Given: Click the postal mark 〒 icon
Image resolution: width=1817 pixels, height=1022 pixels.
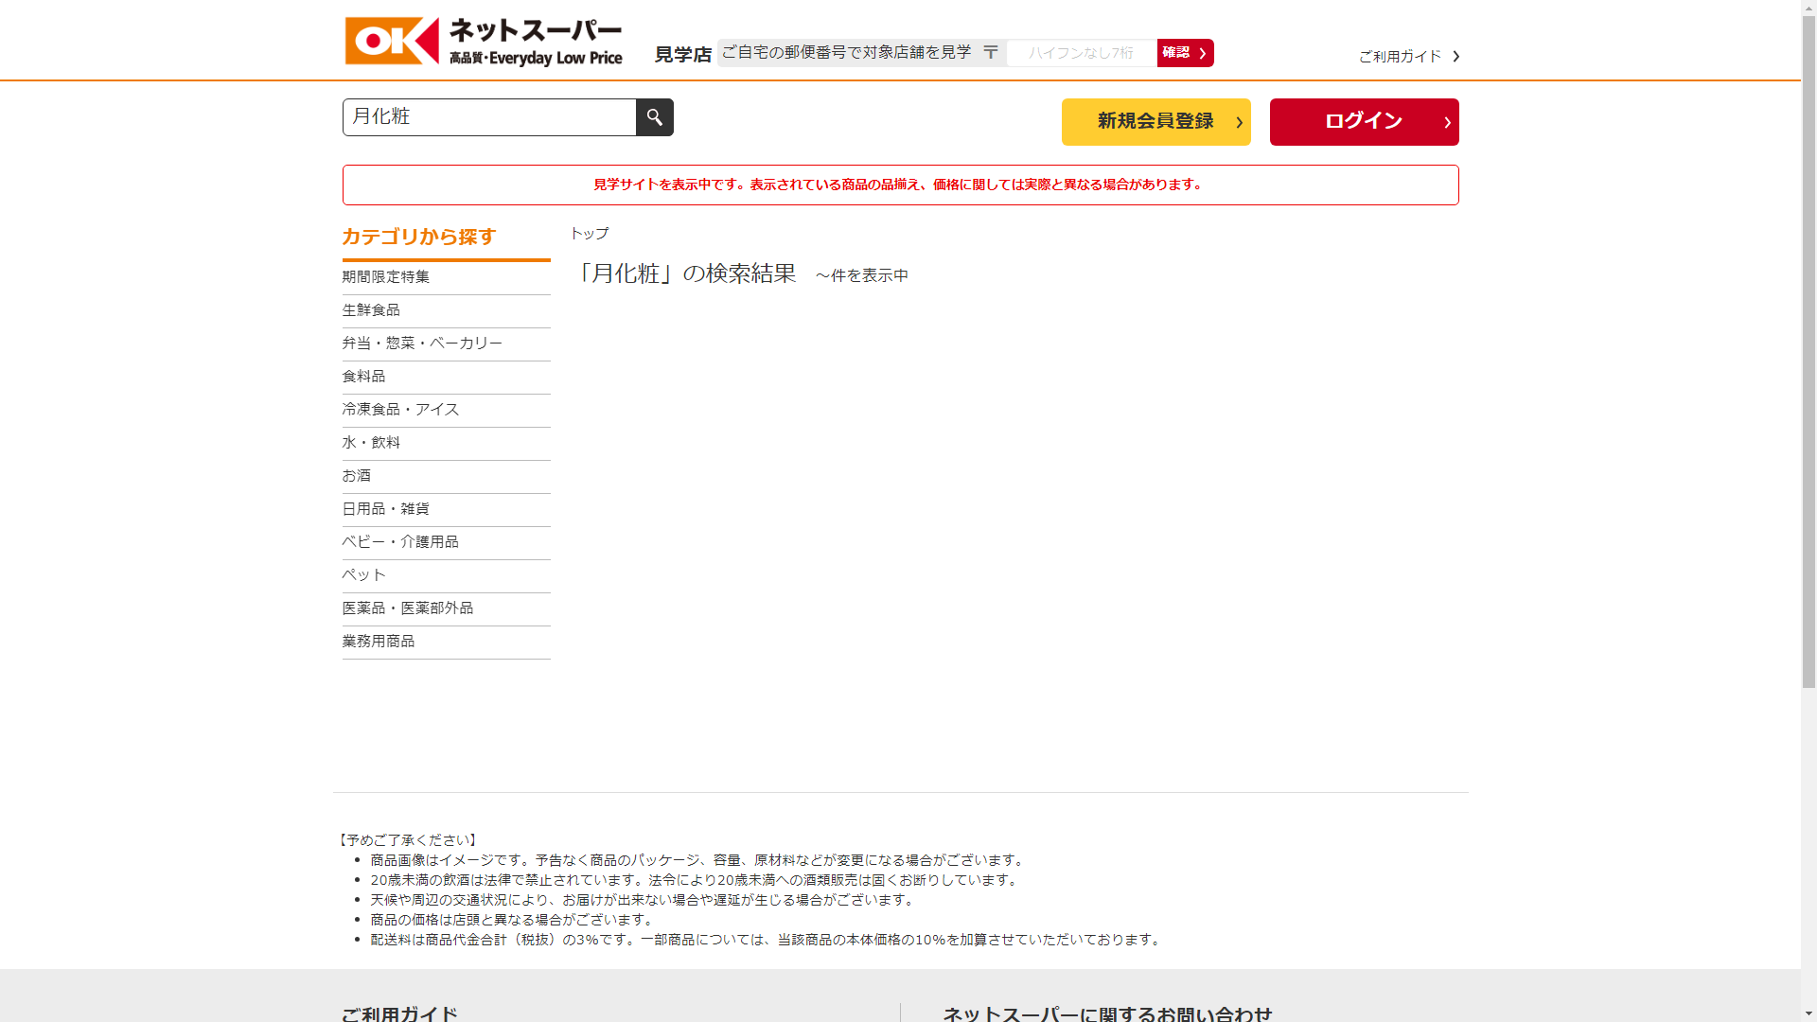Looking at the screenshot, I should pyautogui.click(x=990, y=52).
